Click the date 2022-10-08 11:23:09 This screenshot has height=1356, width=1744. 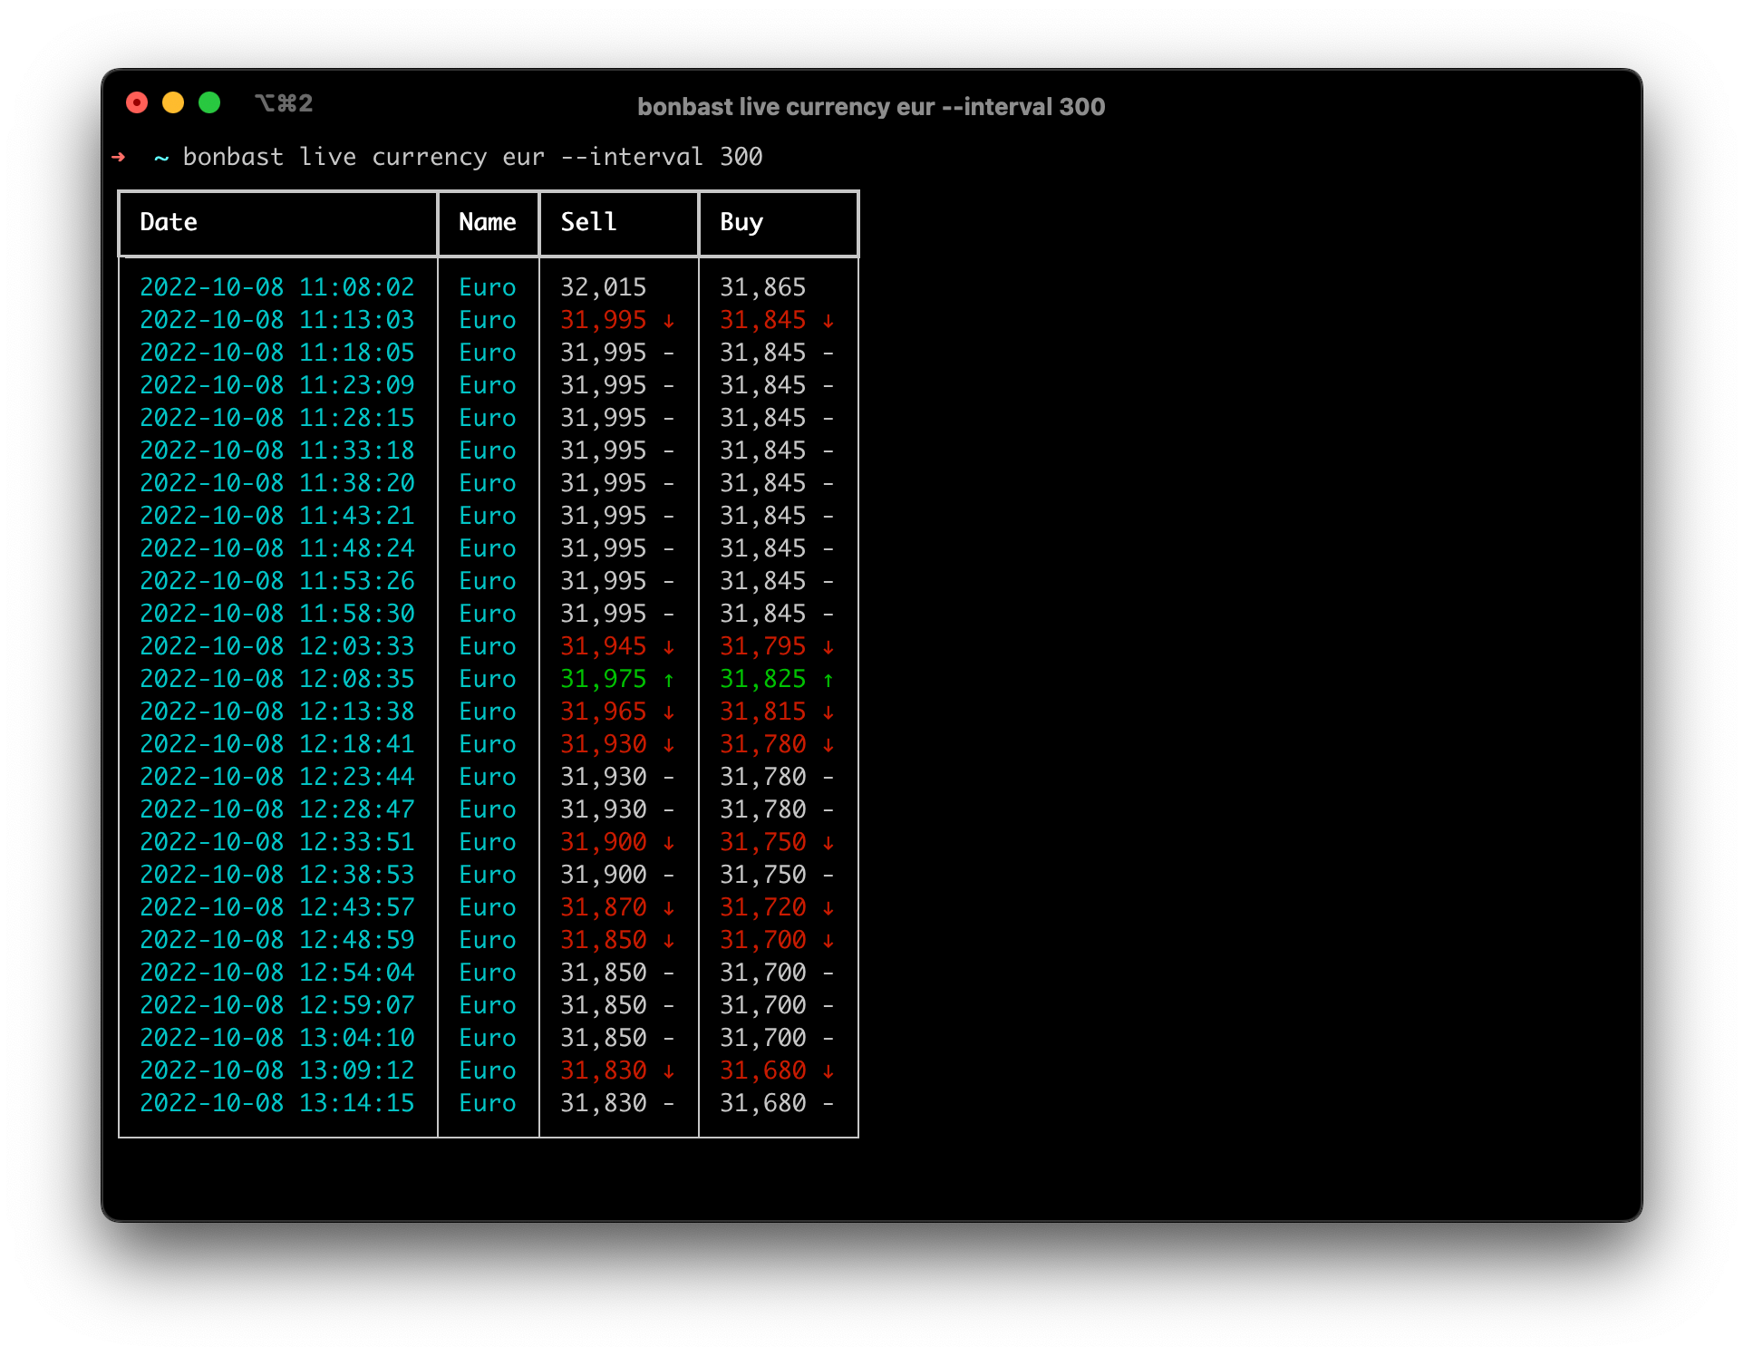tap(277, 385)
